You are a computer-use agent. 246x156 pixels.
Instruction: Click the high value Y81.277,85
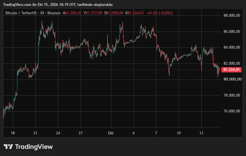coord(93,13)
